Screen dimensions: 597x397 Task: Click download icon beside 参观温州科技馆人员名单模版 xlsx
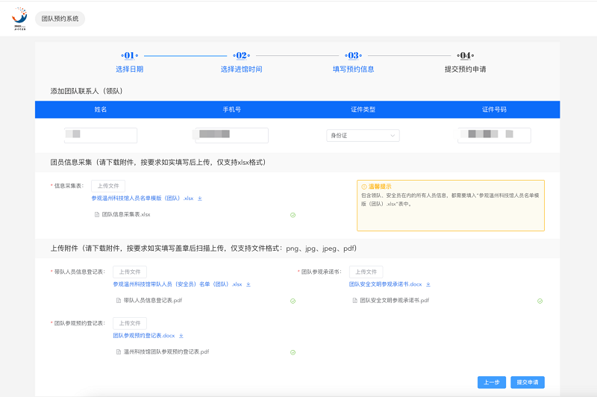pyautogui.click(x=200, y=198)
